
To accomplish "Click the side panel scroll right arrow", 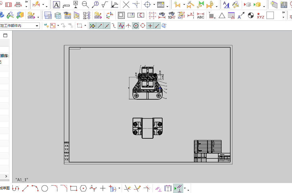I will click(6, 176).
